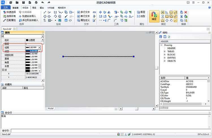This screenshot has height=138, width=212.
Task: Toggle the circle center snap mode
Action: [171, 12]
